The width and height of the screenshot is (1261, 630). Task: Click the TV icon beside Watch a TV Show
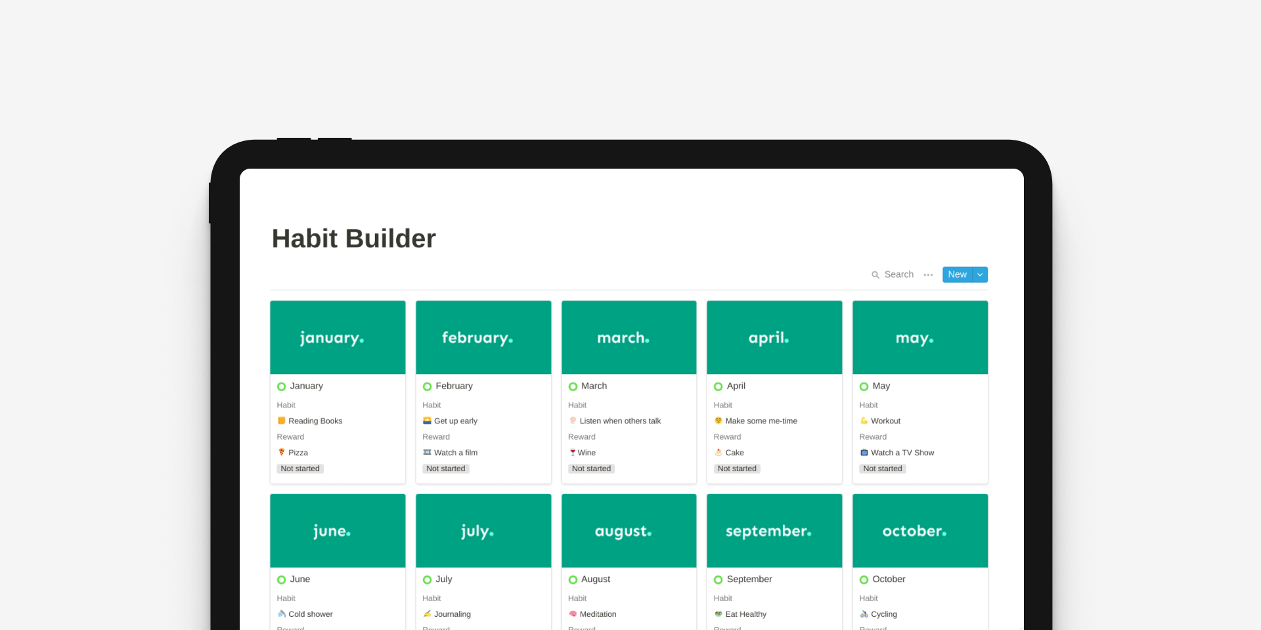(864, 452)
